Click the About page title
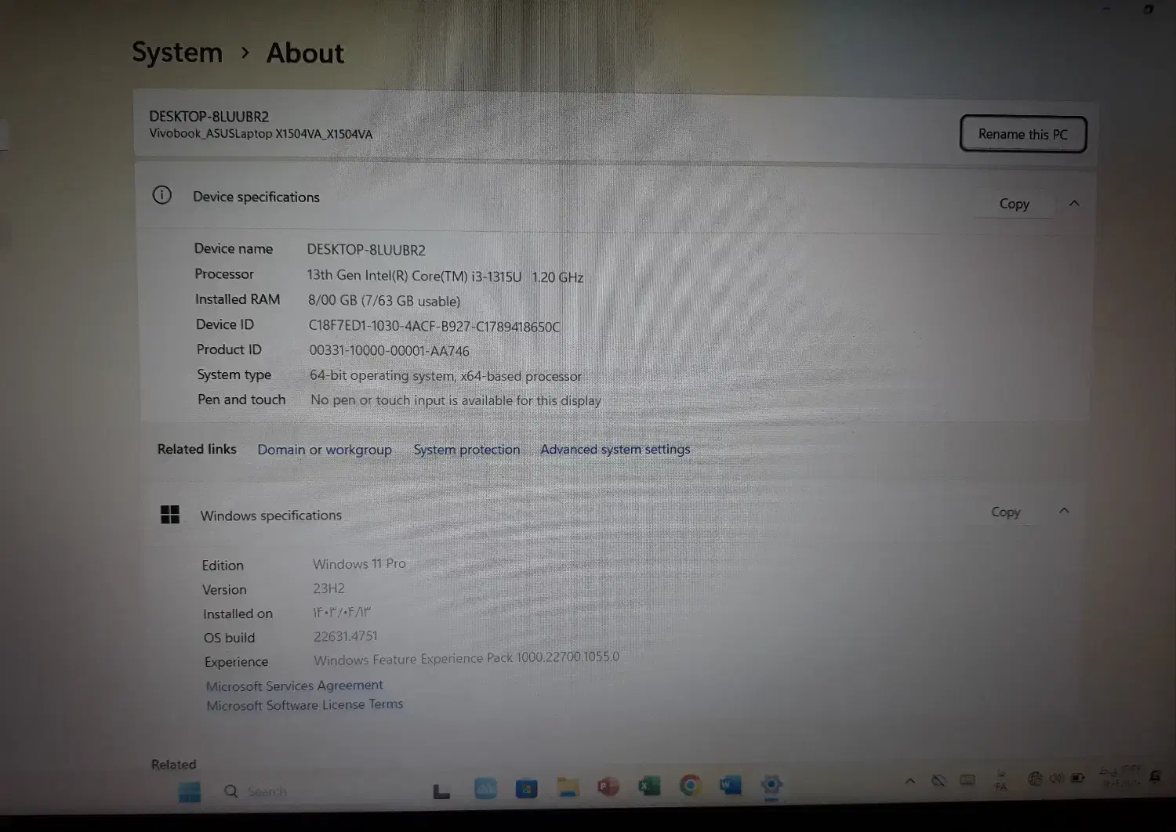The image size is (1176, 832). click(x=305, y=53)
